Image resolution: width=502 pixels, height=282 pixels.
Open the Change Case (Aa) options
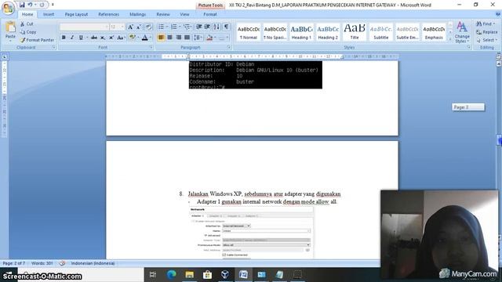pos(120,38)
